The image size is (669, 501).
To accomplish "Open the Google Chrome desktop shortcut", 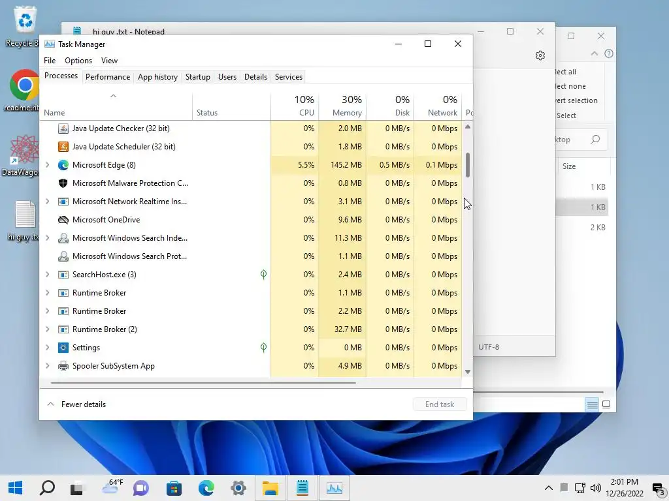I will click(x=24, y=90).
